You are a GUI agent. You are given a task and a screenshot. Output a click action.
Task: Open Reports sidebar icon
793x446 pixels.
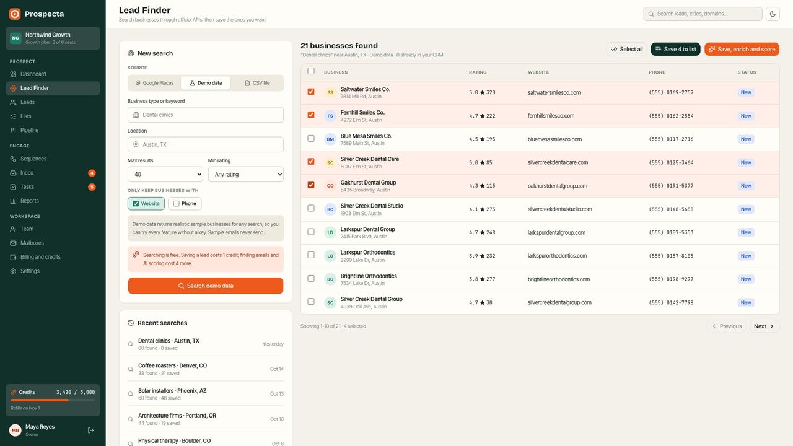14,201
